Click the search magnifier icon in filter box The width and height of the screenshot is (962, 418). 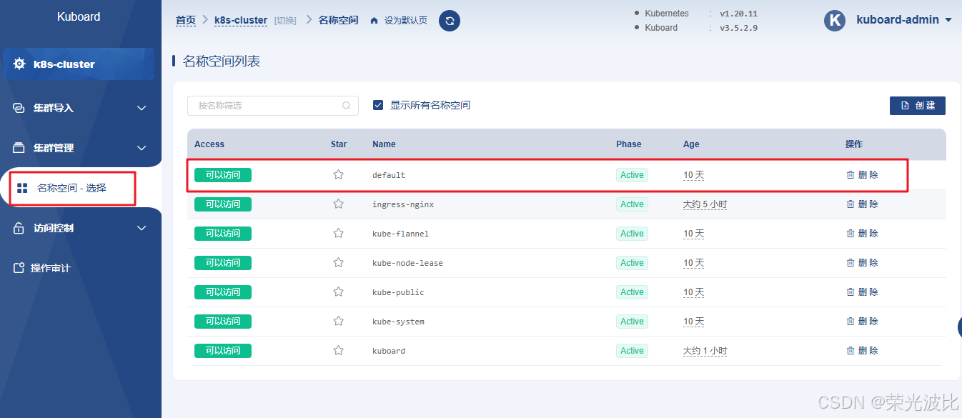click(x=347, y=105)
